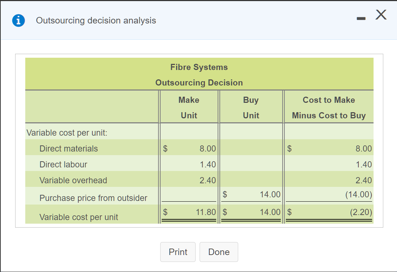The image size is (397, 272).
Task: Click the Done button
Action: click(x=219, y=252)
